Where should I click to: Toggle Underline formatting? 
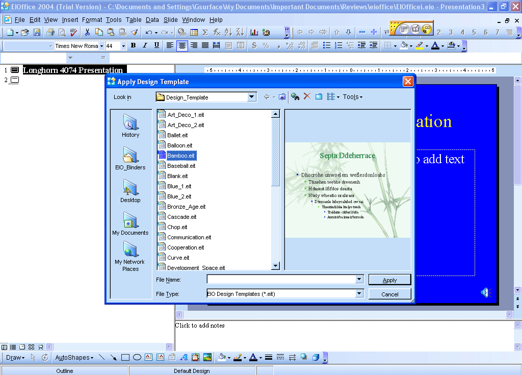(x=156, y=46)
